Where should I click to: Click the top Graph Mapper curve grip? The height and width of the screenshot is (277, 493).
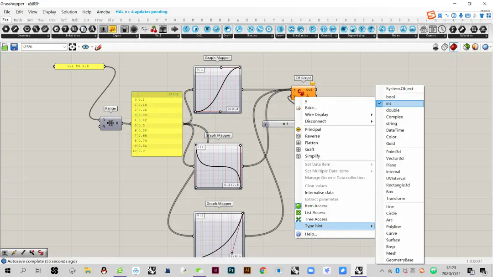(x=221, y=67)
